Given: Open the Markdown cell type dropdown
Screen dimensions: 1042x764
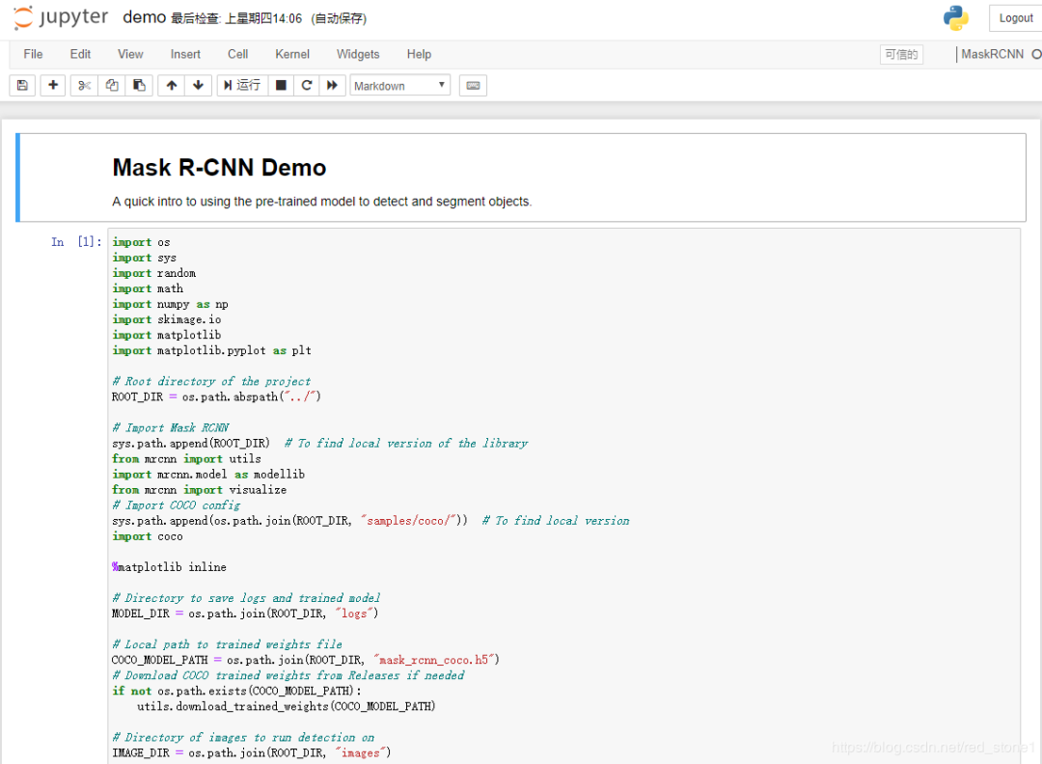Looking at the screenshot, I should pyautogui.click(x=399, y=85).
